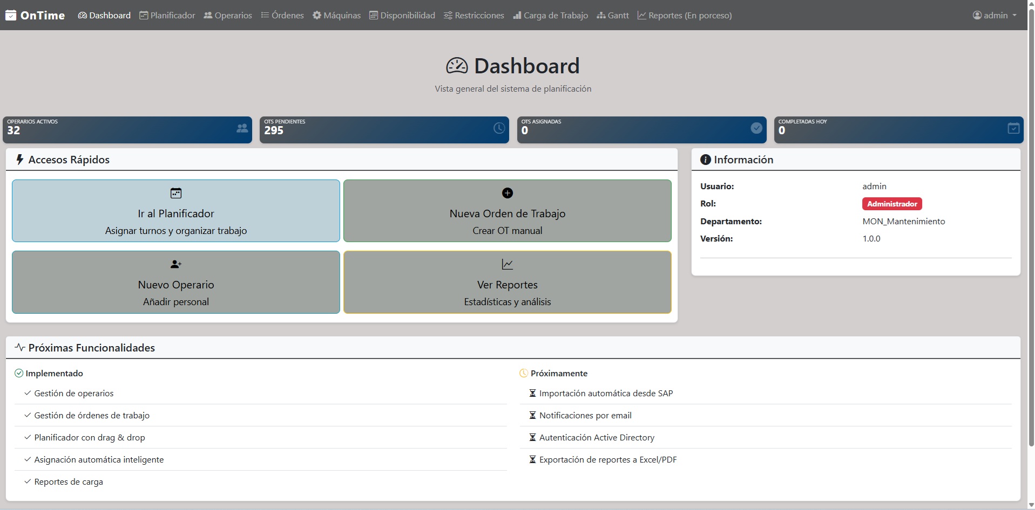Select Dashboard in the navigation bar

104,15
